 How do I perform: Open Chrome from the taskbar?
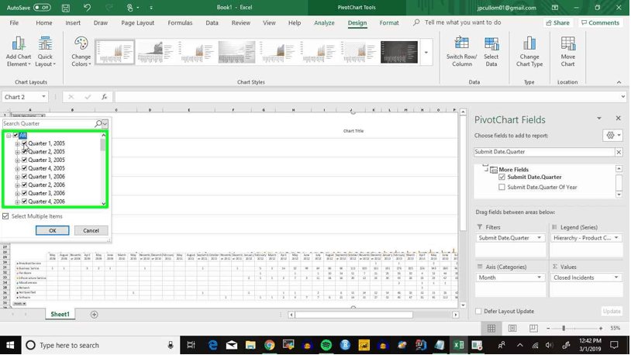269,345
